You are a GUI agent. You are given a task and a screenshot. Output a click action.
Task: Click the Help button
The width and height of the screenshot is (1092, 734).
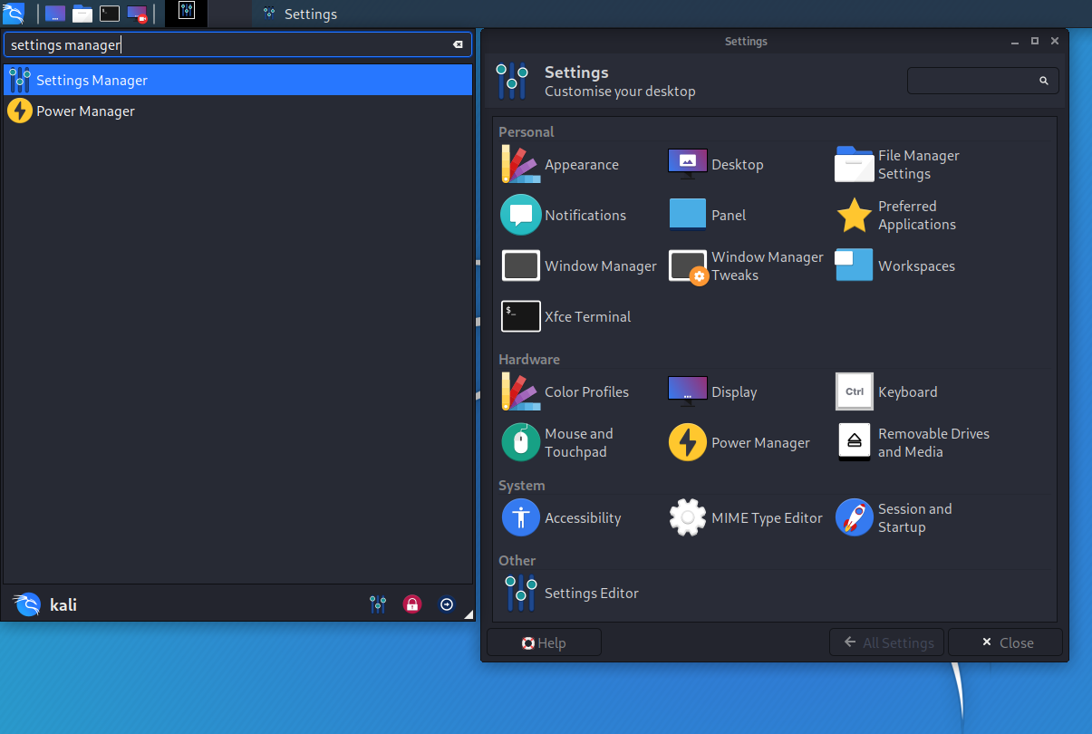544,642
